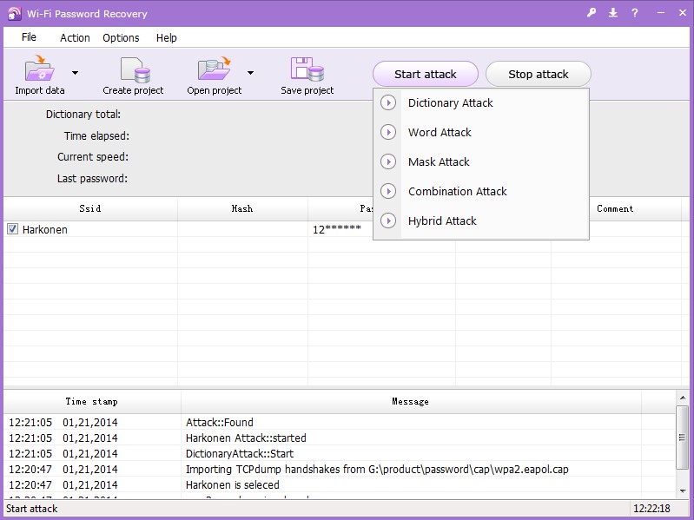
Task: Open the Options menu
Action: pyautogui.click(x=121, y=37)
